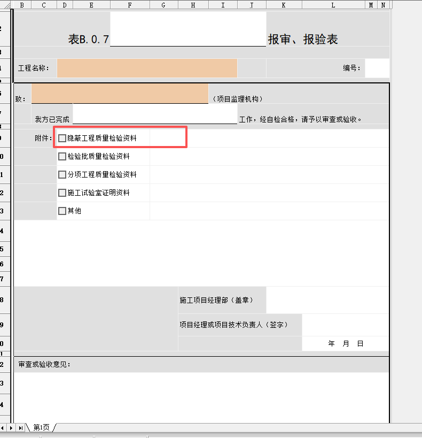
Task: Click the next sheet arrow button
Action: coord(12,428)
